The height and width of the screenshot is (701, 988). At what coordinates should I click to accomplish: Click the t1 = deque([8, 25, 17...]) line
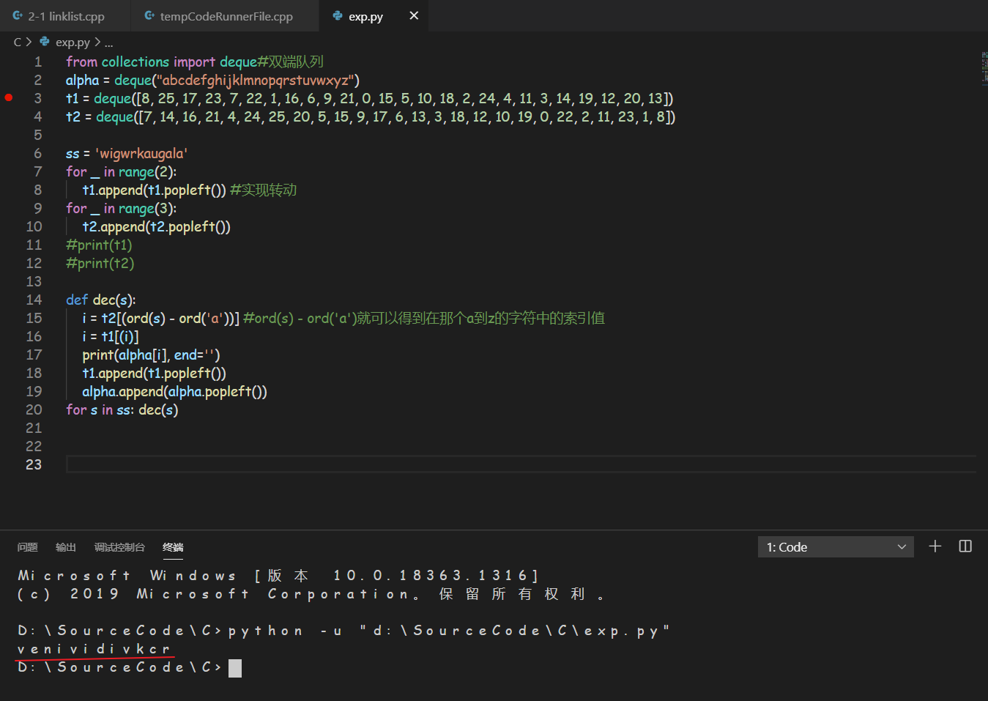tap(369, 98)
